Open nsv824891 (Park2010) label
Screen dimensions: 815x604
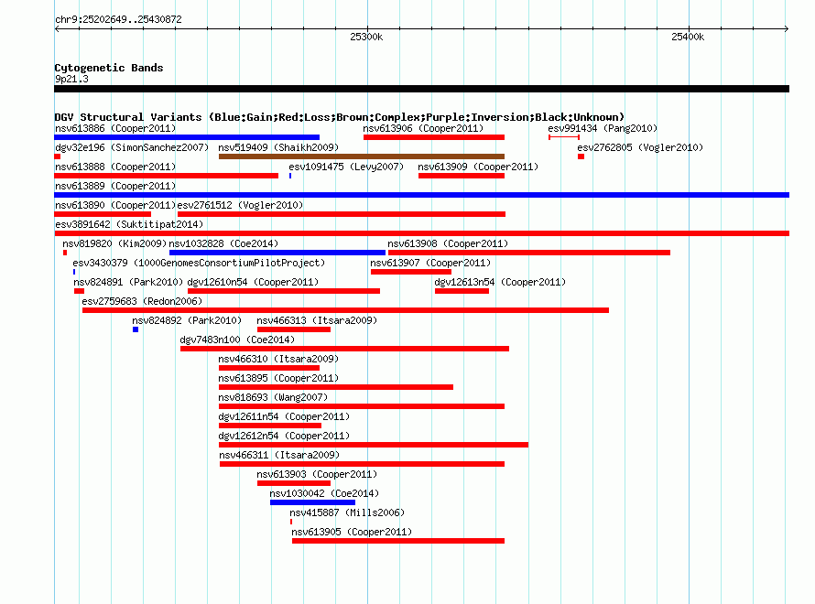128,282
